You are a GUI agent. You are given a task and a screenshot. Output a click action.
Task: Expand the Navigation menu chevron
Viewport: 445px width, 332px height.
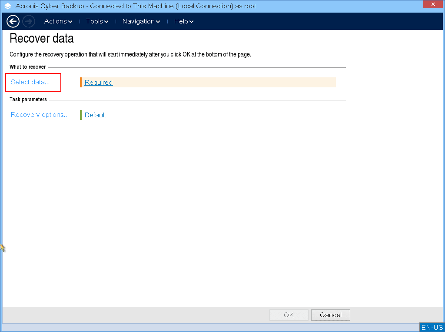tap(158, 22)
